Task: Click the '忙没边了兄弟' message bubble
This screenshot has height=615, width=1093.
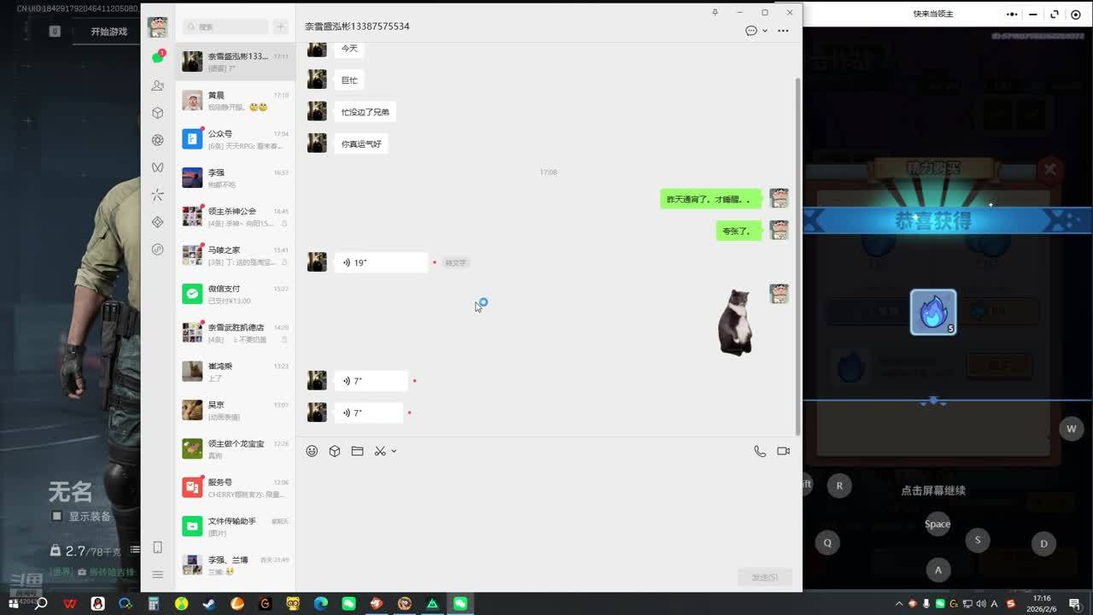Action: [x=365, y=112]
